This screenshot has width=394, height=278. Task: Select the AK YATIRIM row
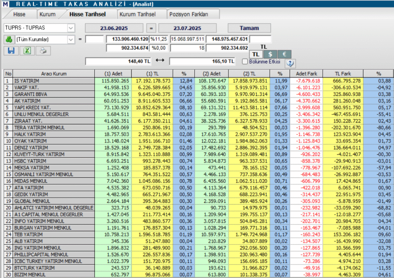coord(199,101)
